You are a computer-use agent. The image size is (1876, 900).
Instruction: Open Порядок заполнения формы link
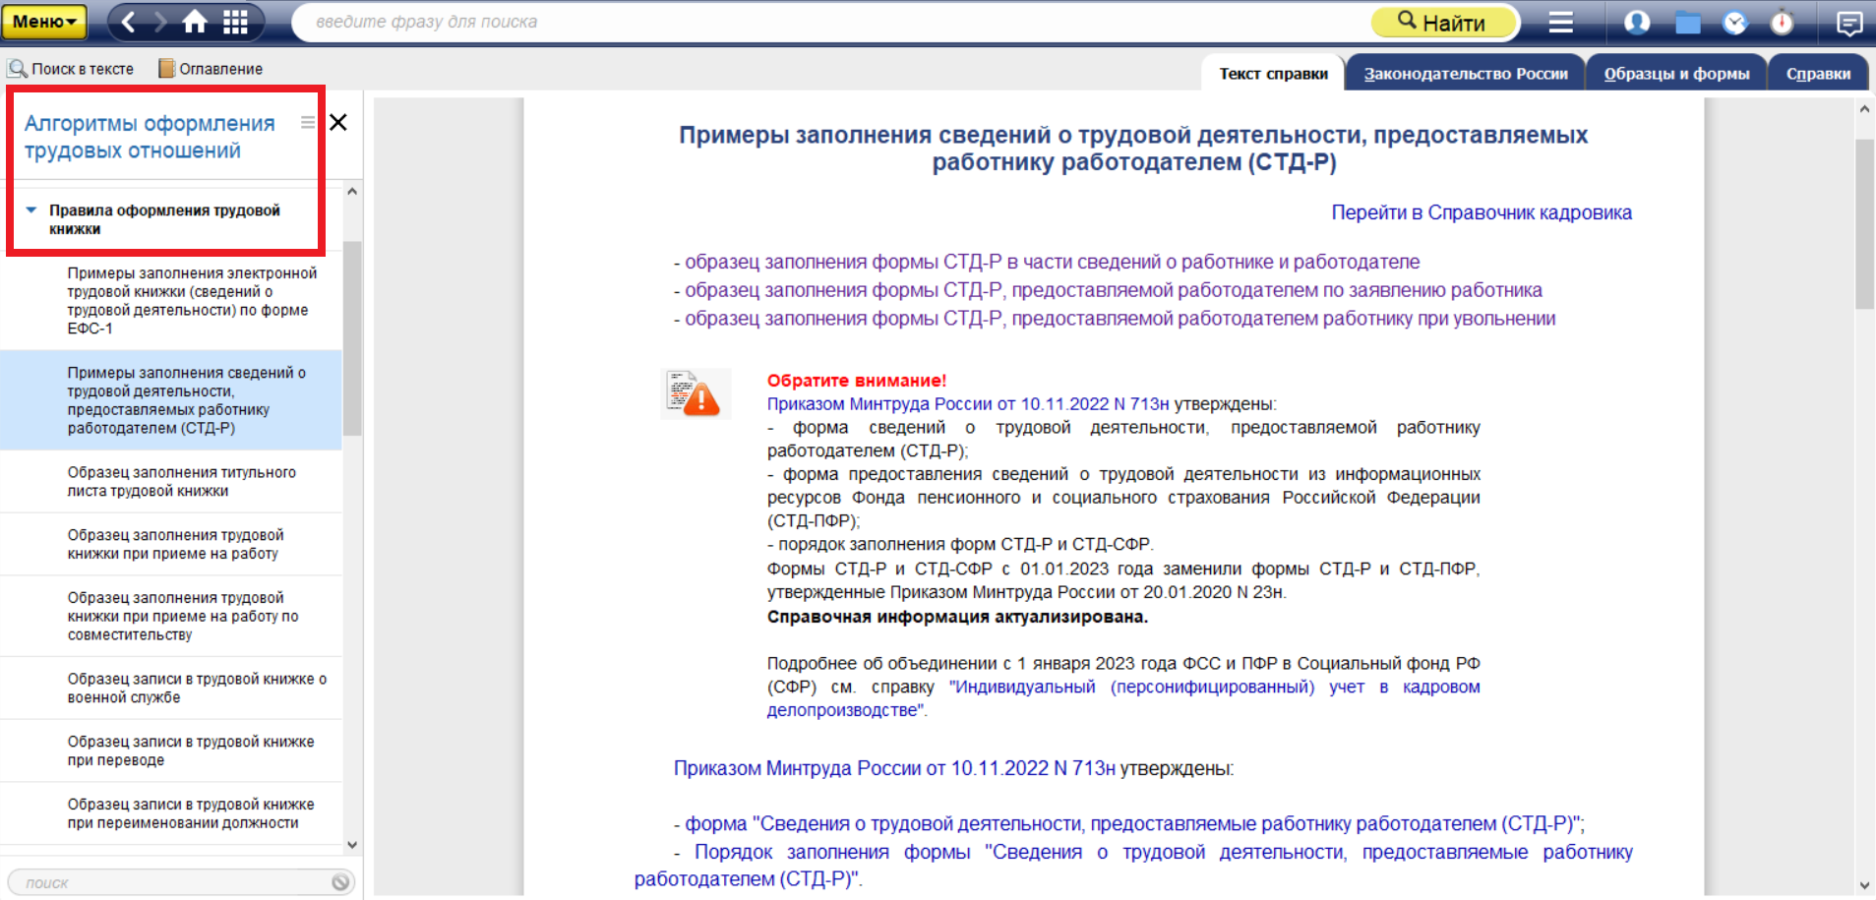pyautogui.click(x=1133, y=866)
